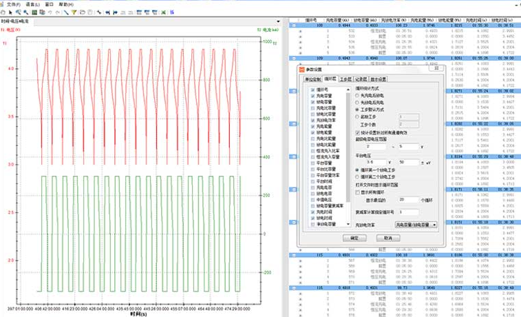Toggle the 循环号 checkbox in list
Image resolution: width=521 pixels, height=317 pixels.
point(312,90)
